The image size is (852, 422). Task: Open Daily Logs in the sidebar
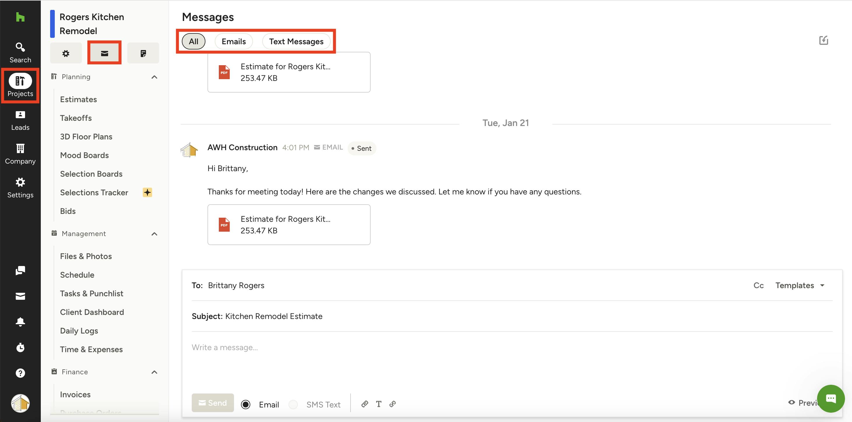click(79, 331)
